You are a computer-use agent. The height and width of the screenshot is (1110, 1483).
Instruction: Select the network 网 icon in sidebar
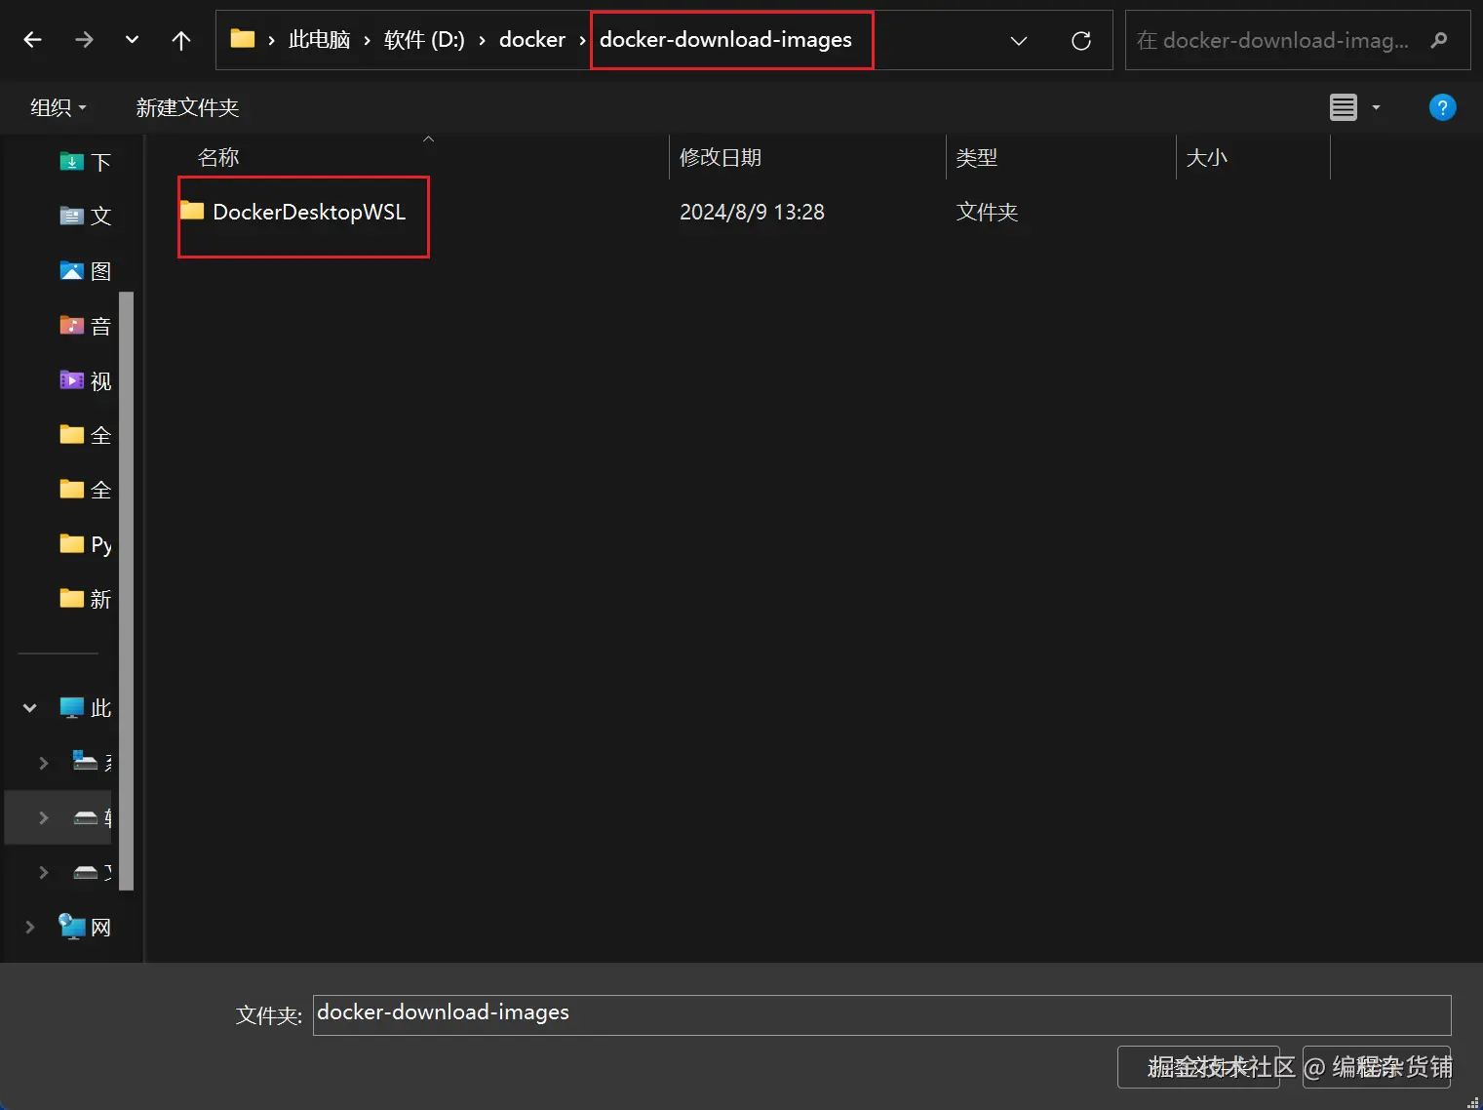point(71,927)
